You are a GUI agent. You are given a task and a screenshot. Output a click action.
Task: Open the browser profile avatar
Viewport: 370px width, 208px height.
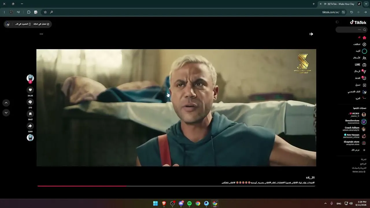click(11, 12)
